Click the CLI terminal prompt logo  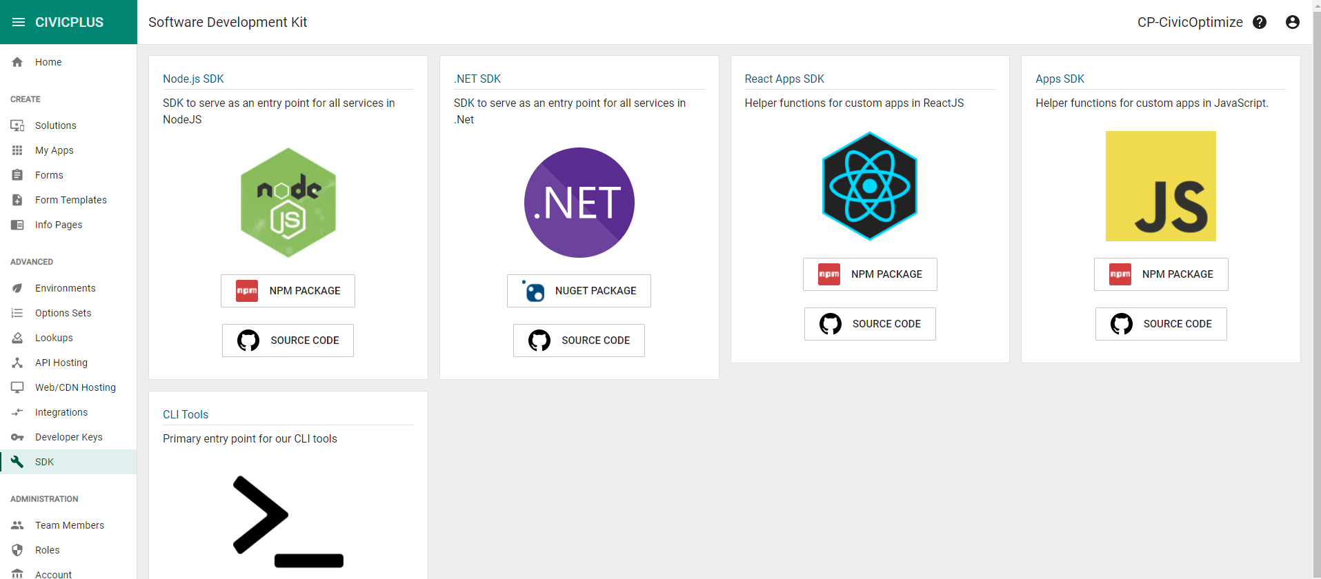(x=288, y=522)
